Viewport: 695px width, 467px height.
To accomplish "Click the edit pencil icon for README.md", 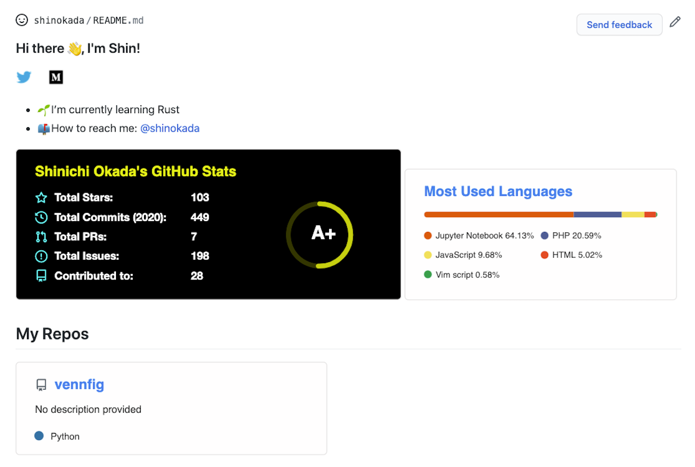I will [x=675, y=21].
